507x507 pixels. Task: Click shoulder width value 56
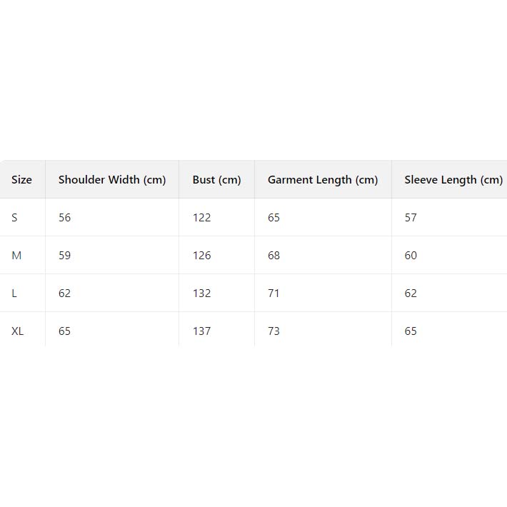pyautogui.click(x=65, y=218)
